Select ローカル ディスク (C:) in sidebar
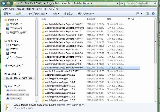The width and height of the screenshot is (160, 112). click(x=19, y=78)
